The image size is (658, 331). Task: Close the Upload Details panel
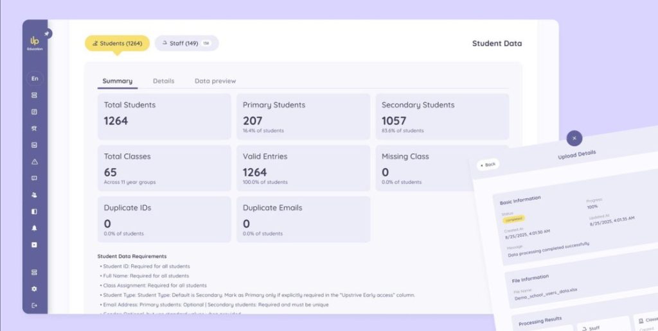coord(574,138)
